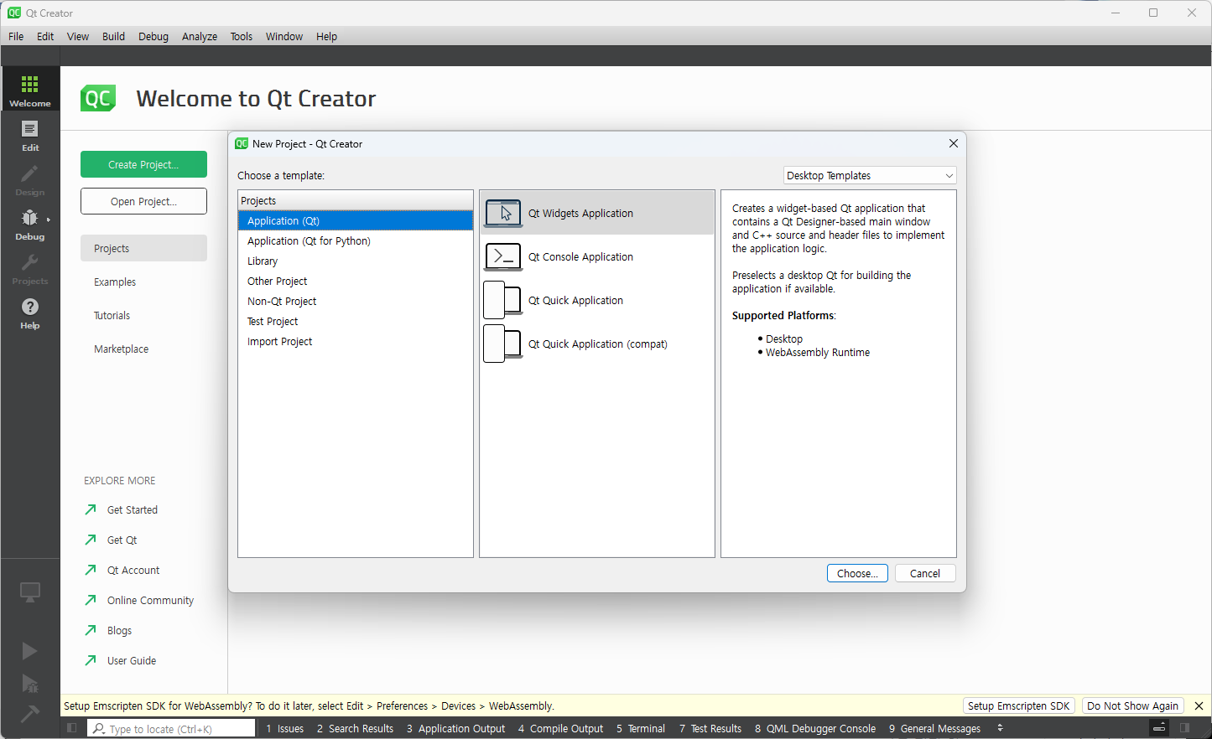Click the Start Debugging run icon
The image size is (1212, 739).
(29, 684)
